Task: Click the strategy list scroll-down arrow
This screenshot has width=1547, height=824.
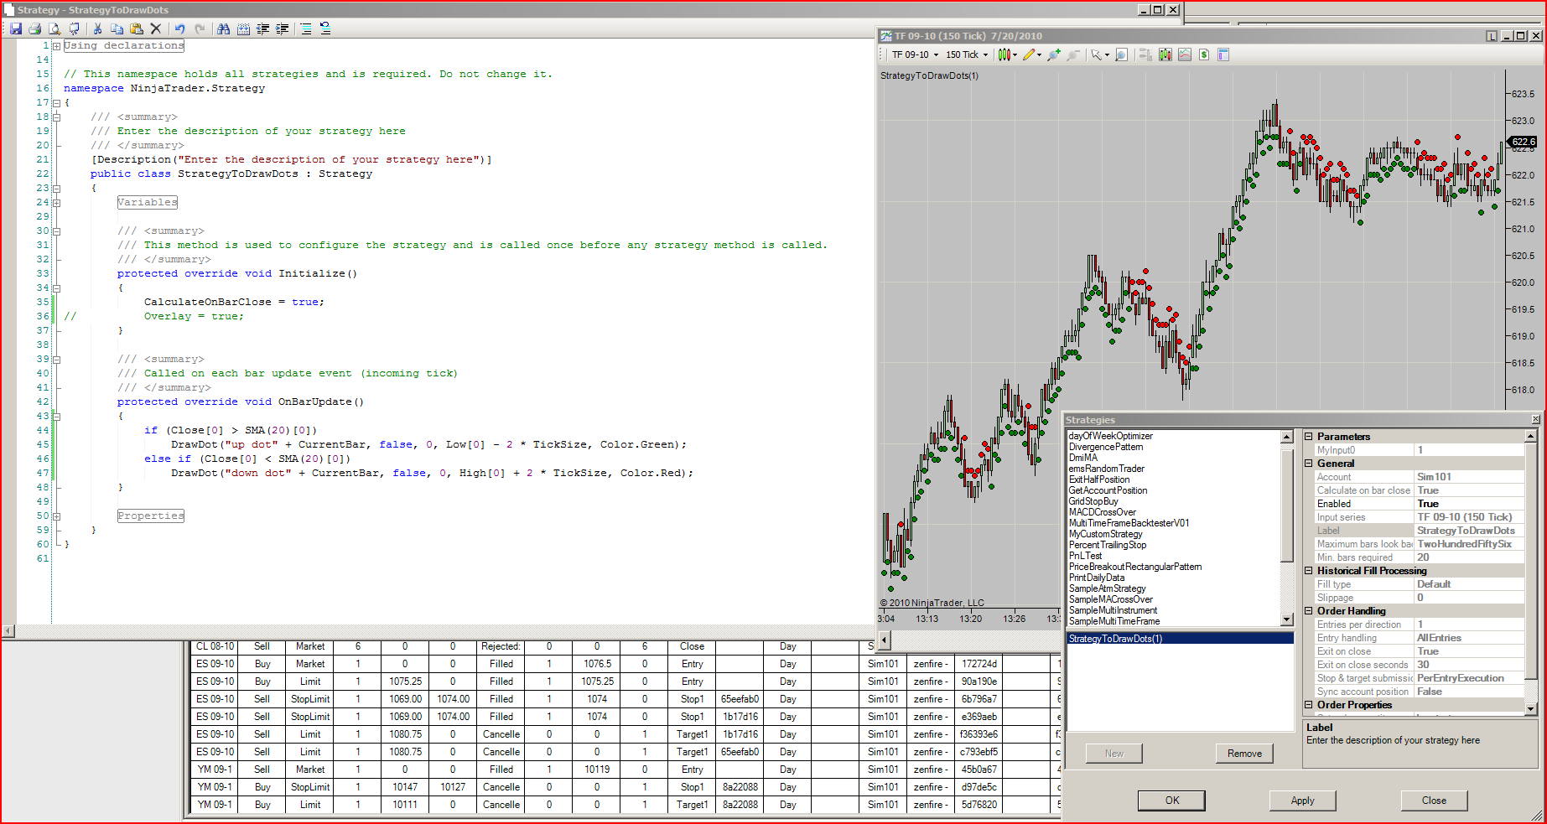Action: (1287, 619)
